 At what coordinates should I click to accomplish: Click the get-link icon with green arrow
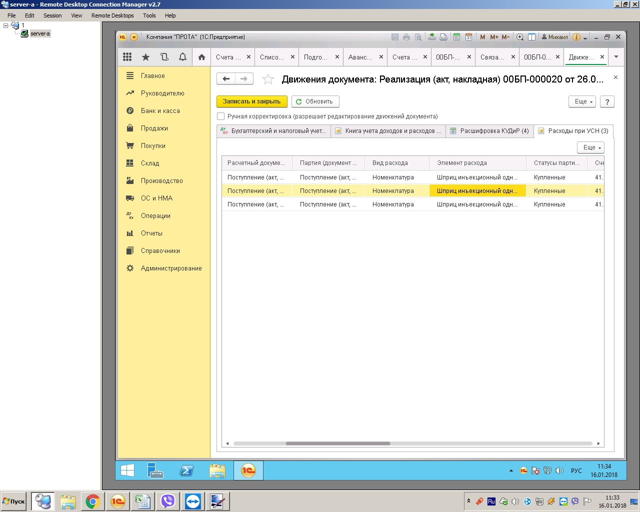point(431,37)
